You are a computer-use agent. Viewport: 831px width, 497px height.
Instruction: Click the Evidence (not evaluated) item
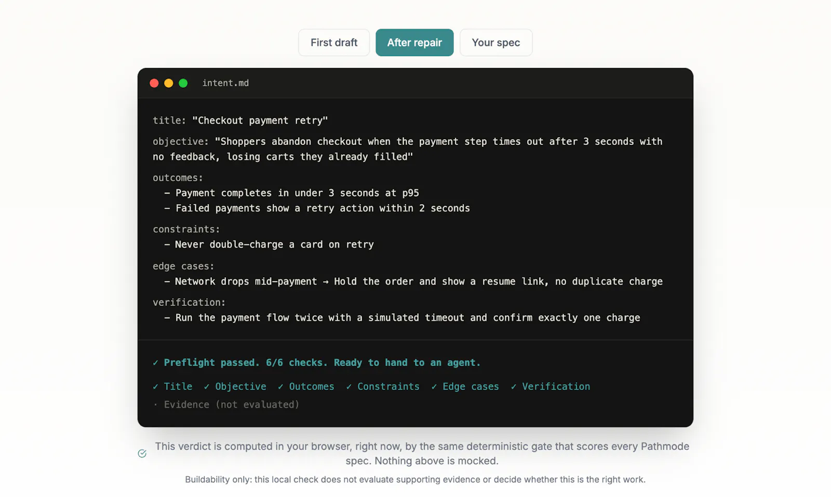(x=226, y=405)
